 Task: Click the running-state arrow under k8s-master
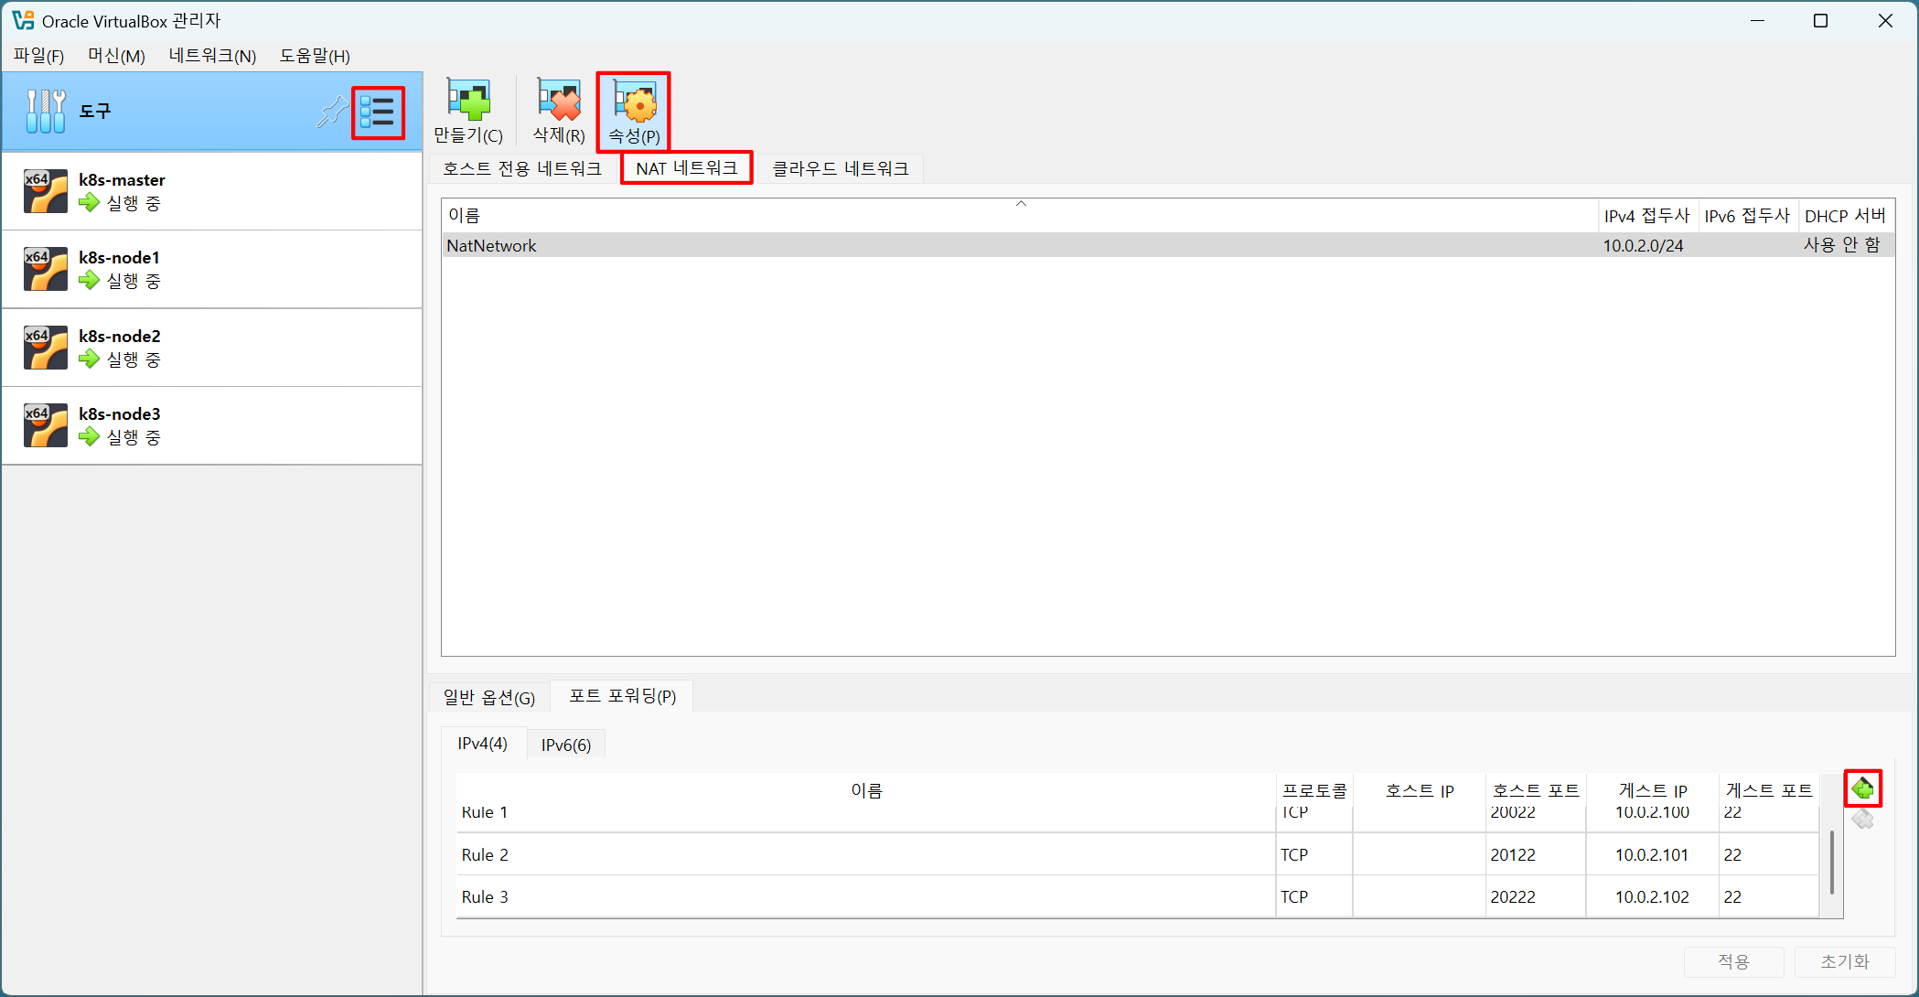89,202
